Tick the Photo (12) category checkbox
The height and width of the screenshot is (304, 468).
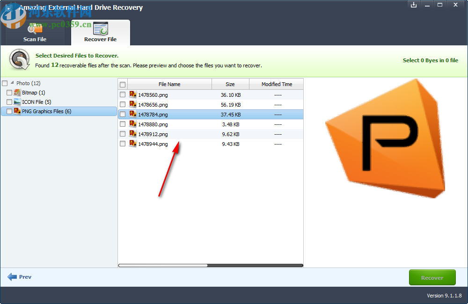[x=5, y=83]
